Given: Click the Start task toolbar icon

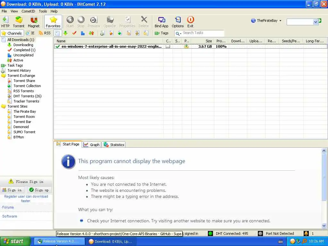Looking at the screenshot, I should pyautogui.click(x=70, y=22).
